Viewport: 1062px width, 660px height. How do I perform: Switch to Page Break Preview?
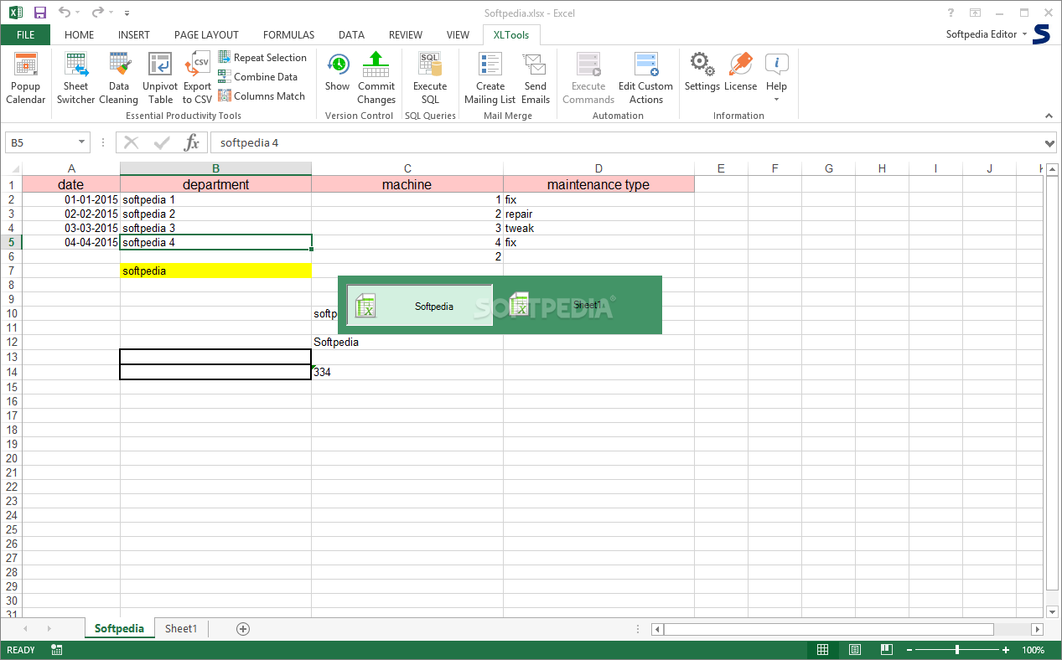tap(886, 650)
